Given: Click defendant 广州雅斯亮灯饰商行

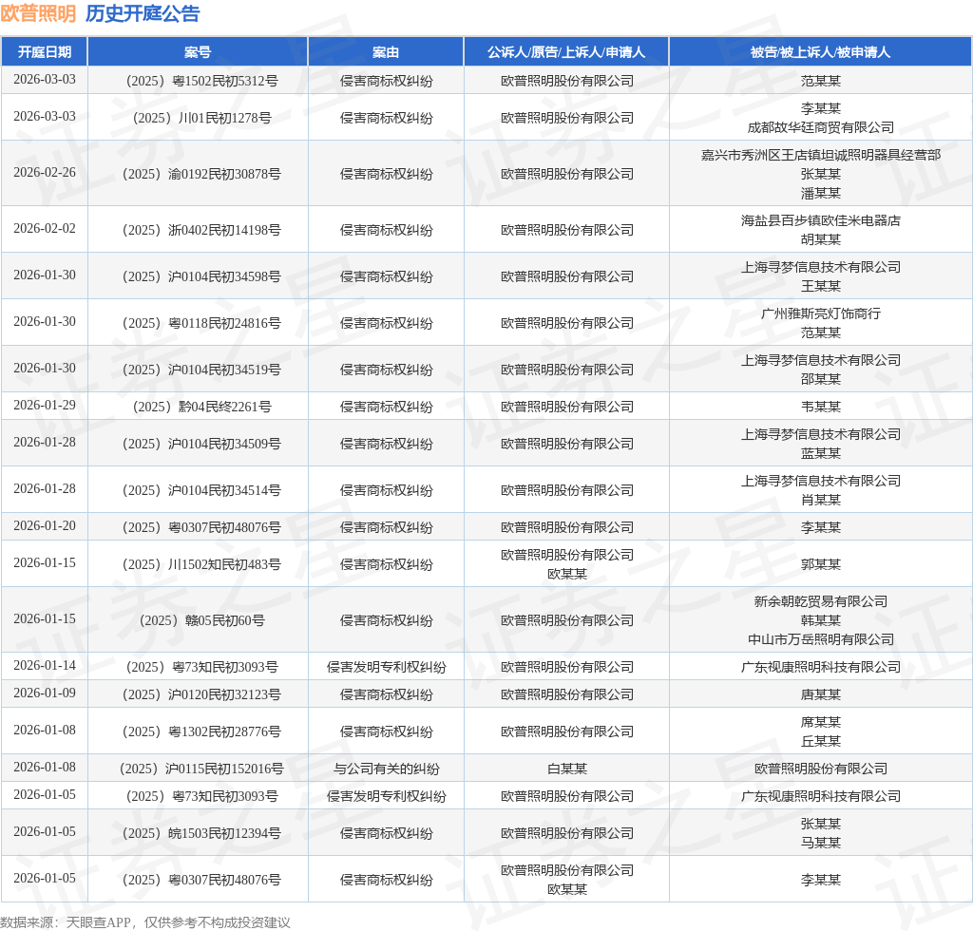Looking at the screenshot, I should 820,313.
